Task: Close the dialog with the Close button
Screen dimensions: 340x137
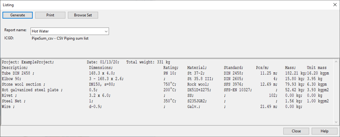Action: [x=296, y=131]
